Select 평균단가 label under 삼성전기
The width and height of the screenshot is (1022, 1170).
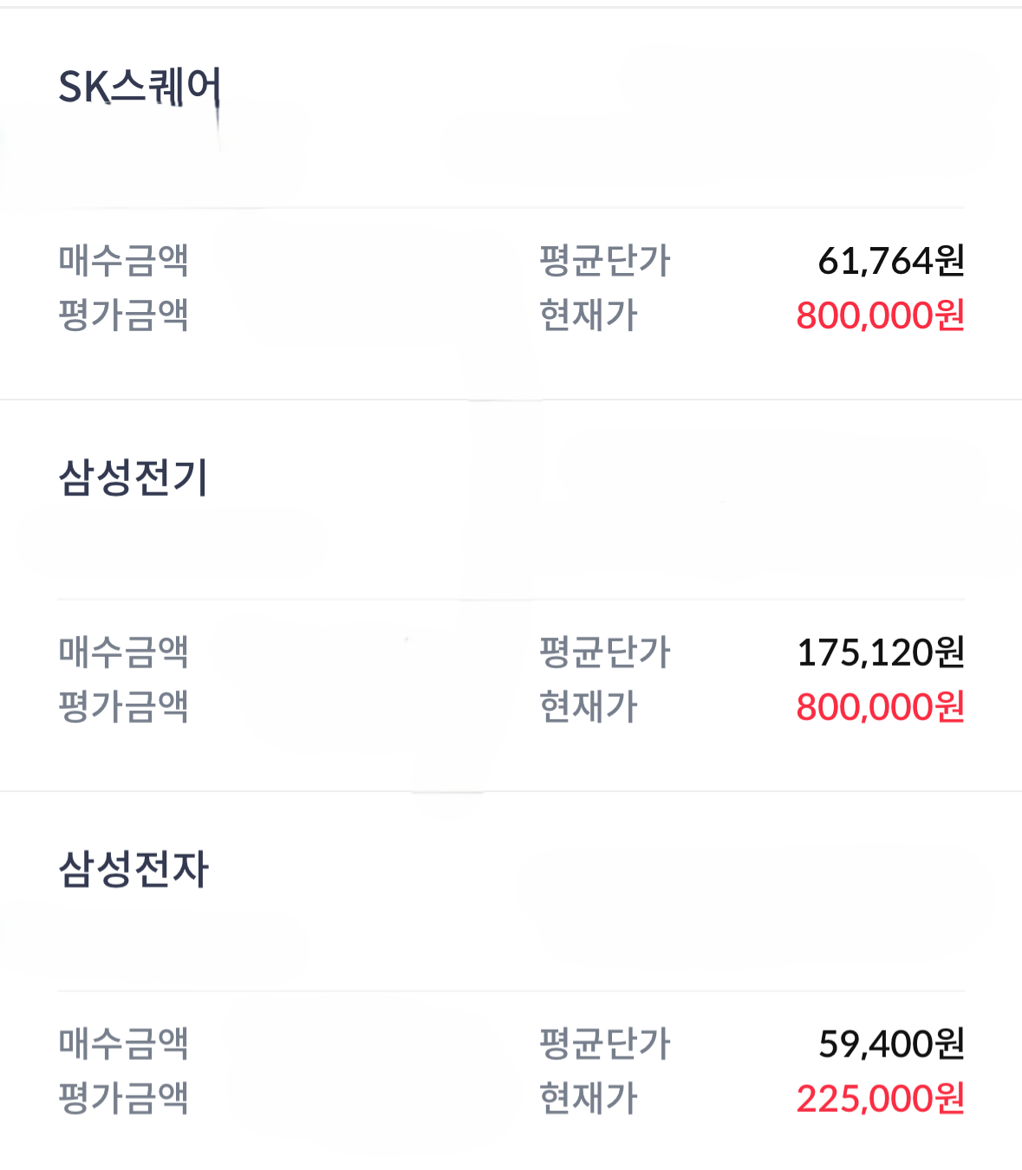(x=605, y=652)
